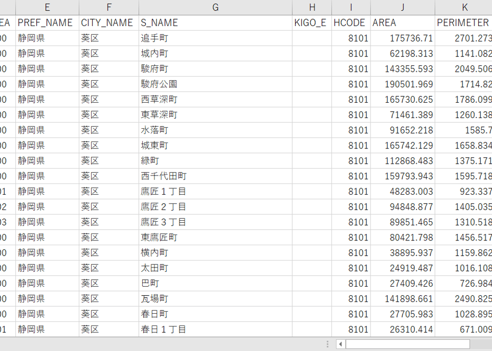Select column G header

tap(215, 7)
